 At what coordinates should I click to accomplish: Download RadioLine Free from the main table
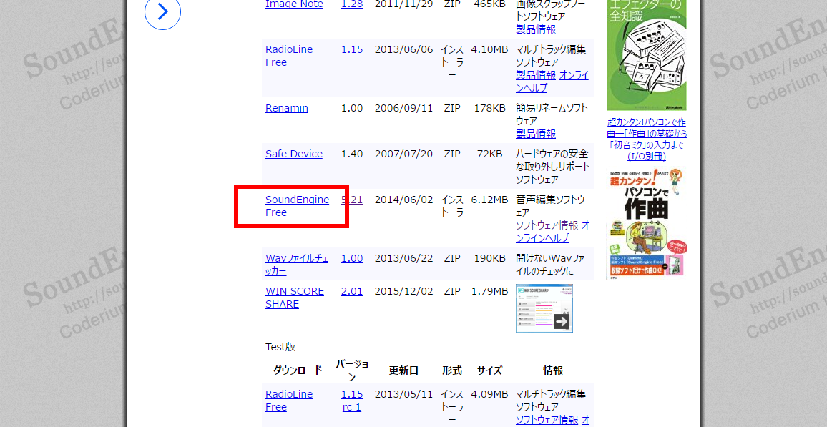[289, 56]
